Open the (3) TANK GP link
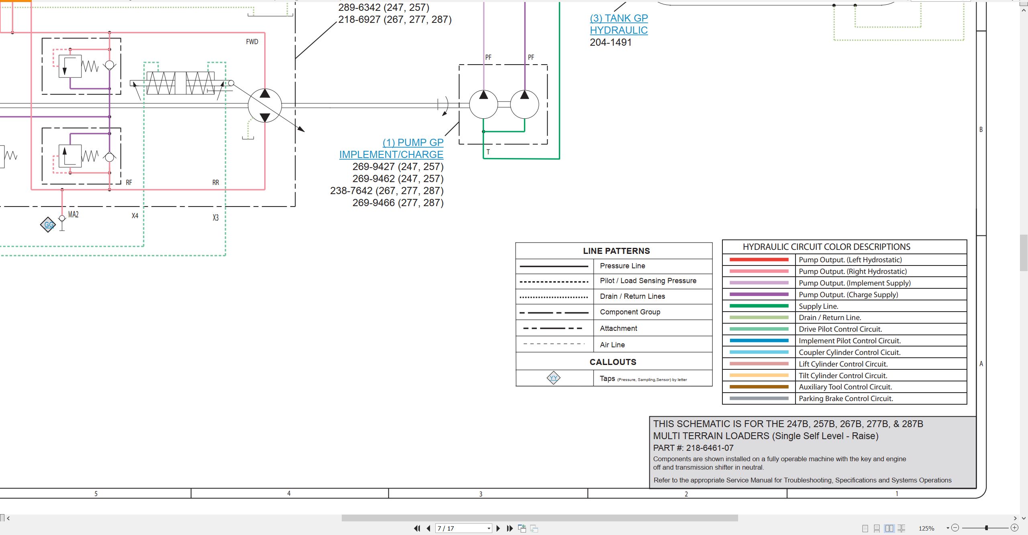 [x=619, y=18]
